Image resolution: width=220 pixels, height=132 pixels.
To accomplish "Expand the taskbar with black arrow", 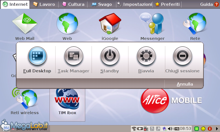I will pyautogui.click(x=217, y=129).
